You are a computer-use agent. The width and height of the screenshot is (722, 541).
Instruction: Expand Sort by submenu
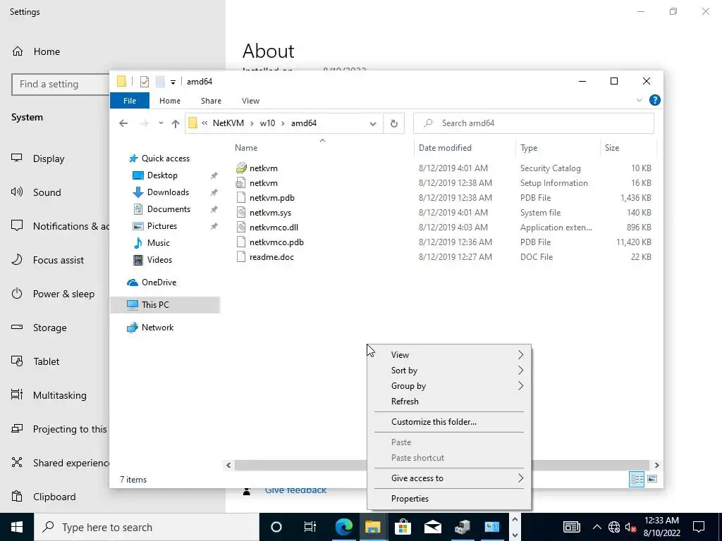(449, 371)
